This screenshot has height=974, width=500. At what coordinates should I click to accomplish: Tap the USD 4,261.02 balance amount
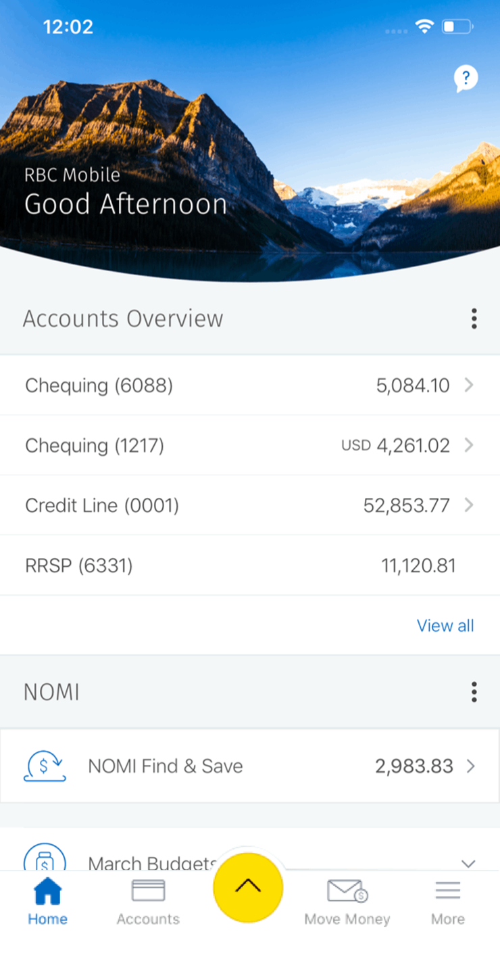point(395,446)
